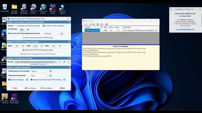202x113 pixels.
Task: Select the Coopers Beach Clinic profile row
Action: [x=92, y=30]
